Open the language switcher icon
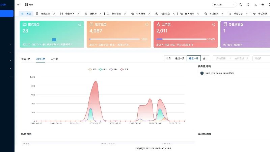This screenshot has width=270, height=152. 255,5
